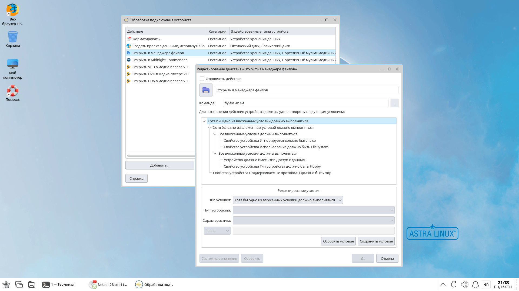
Task: Click the Format action disk icon
Action: tap(129, 39)
